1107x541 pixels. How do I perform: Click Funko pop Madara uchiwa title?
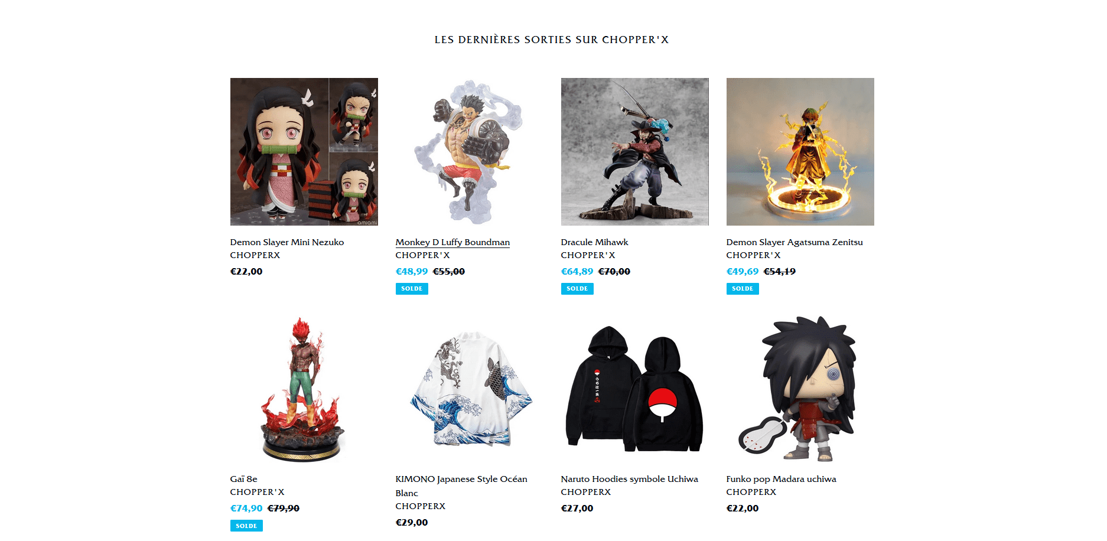782,479
